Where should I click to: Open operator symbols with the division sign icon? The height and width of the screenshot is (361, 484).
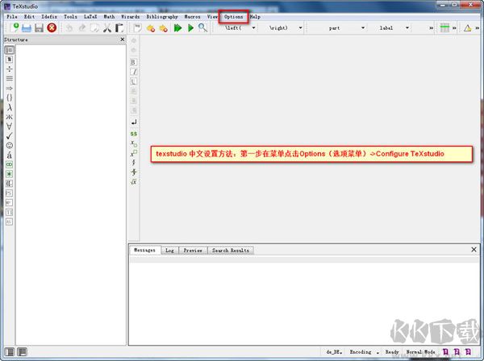(10, 68)
